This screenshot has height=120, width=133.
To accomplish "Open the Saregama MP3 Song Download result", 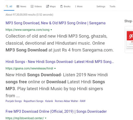I will click(56, 23).
